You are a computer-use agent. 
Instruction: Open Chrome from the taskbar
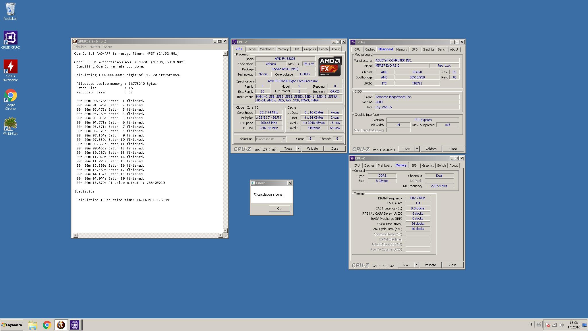(47, 325)
